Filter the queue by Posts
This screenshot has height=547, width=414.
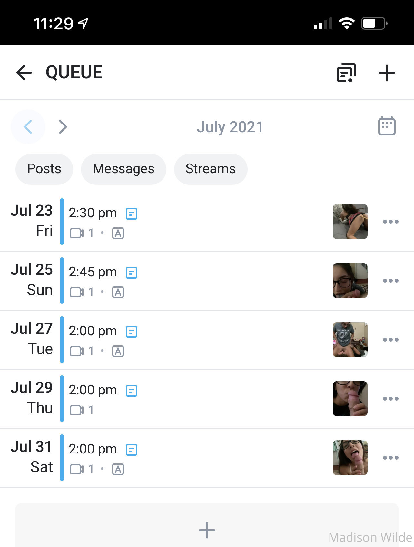pyautogui.click(x=44, y=169)
